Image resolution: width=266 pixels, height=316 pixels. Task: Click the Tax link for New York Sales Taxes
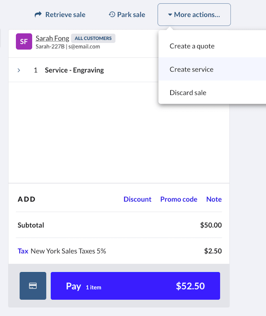coord(23,251)
